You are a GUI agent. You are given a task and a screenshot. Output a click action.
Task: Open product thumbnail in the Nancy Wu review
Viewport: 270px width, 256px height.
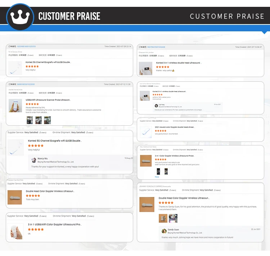(x=16, y=148)
